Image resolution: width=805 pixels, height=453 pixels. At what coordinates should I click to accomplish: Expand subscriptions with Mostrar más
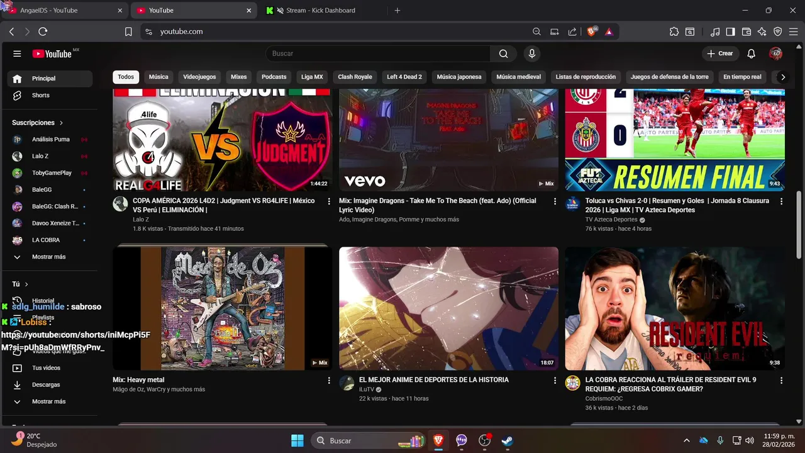click(x=50, y=257)
